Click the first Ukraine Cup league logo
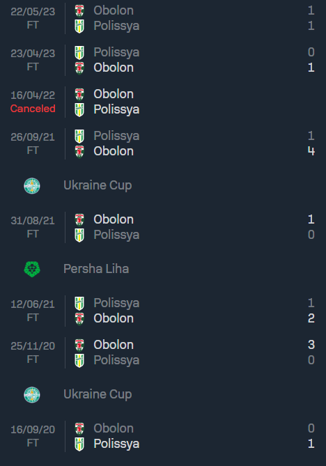 32,186
